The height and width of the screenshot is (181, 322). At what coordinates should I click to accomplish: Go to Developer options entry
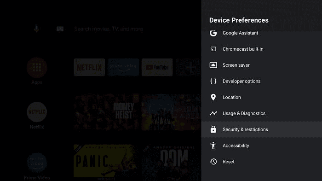[x=262, y=81]
